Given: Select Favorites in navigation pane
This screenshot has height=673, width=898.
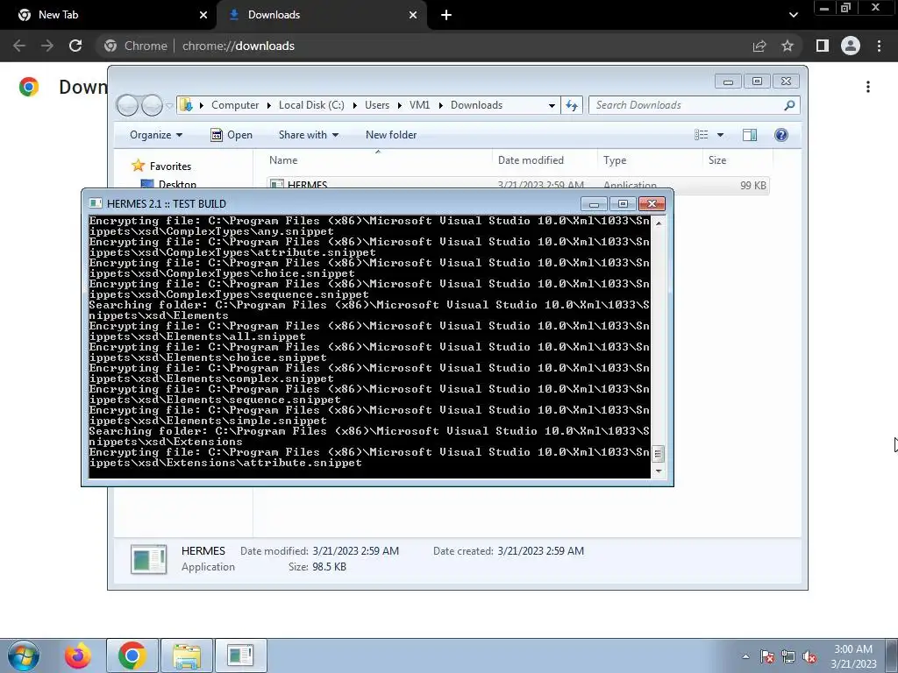Looking at the screenshot, I should pyautogui.click(x=170, y=166).
